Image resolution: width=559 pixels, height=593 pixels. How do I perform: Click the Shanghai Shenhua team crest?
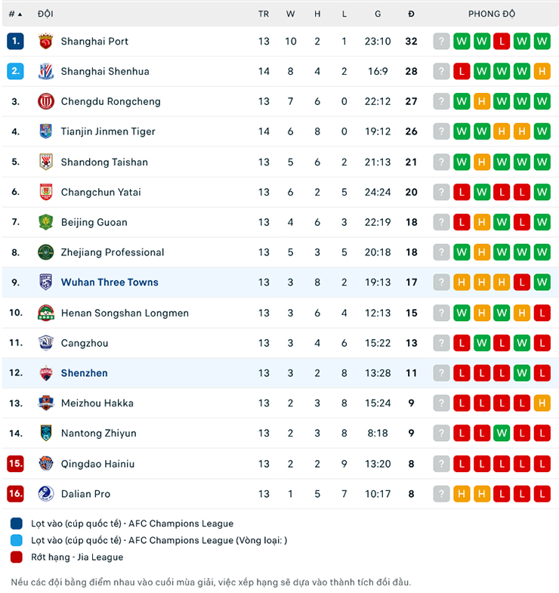46,72
